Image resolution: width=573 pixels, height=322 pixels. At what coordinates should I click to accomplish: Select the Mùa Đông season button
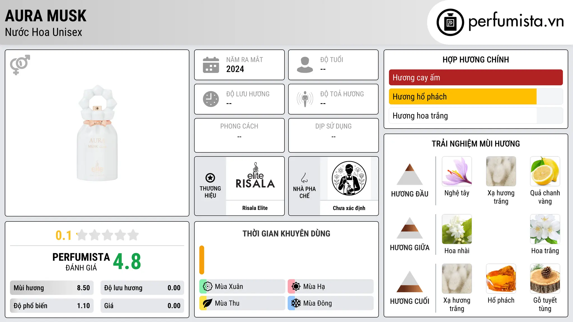coord(331,303)
